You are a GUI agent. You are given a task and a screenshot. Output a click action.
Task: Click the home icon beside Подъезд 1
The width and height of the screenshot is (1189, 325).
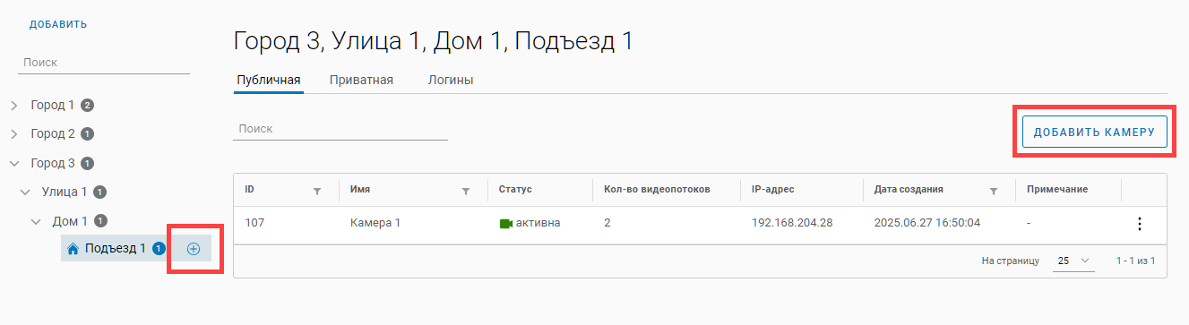[73, 249]
